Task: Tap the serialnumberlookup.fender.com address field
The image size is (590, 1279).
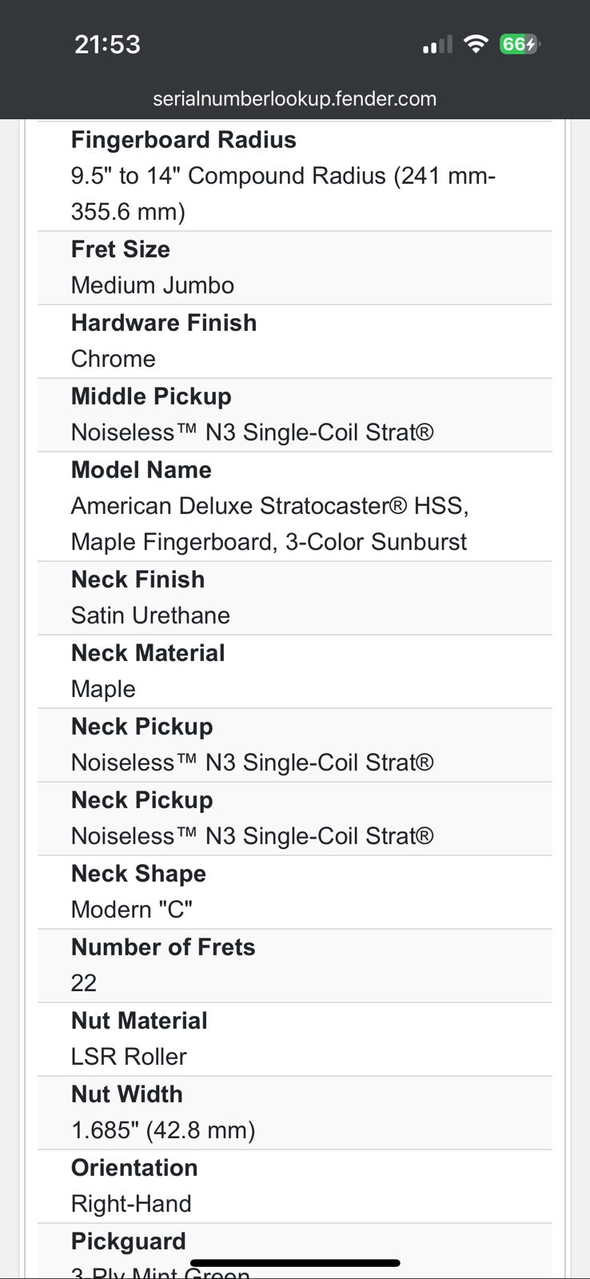Action: pos(294,99)
